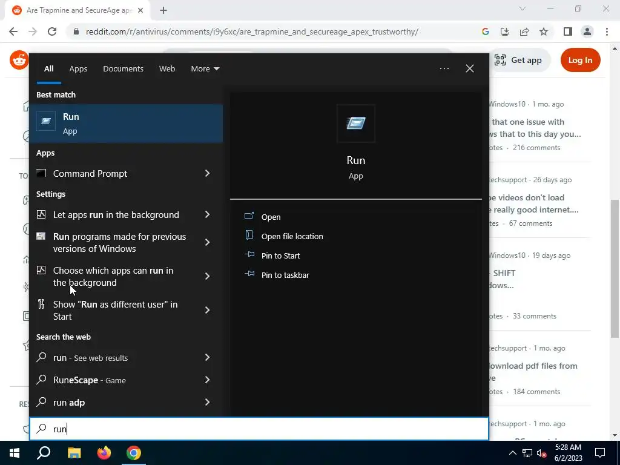Show hidden system tray icons
Viewport: 620px width, 465px height.
tap(512, 453)
